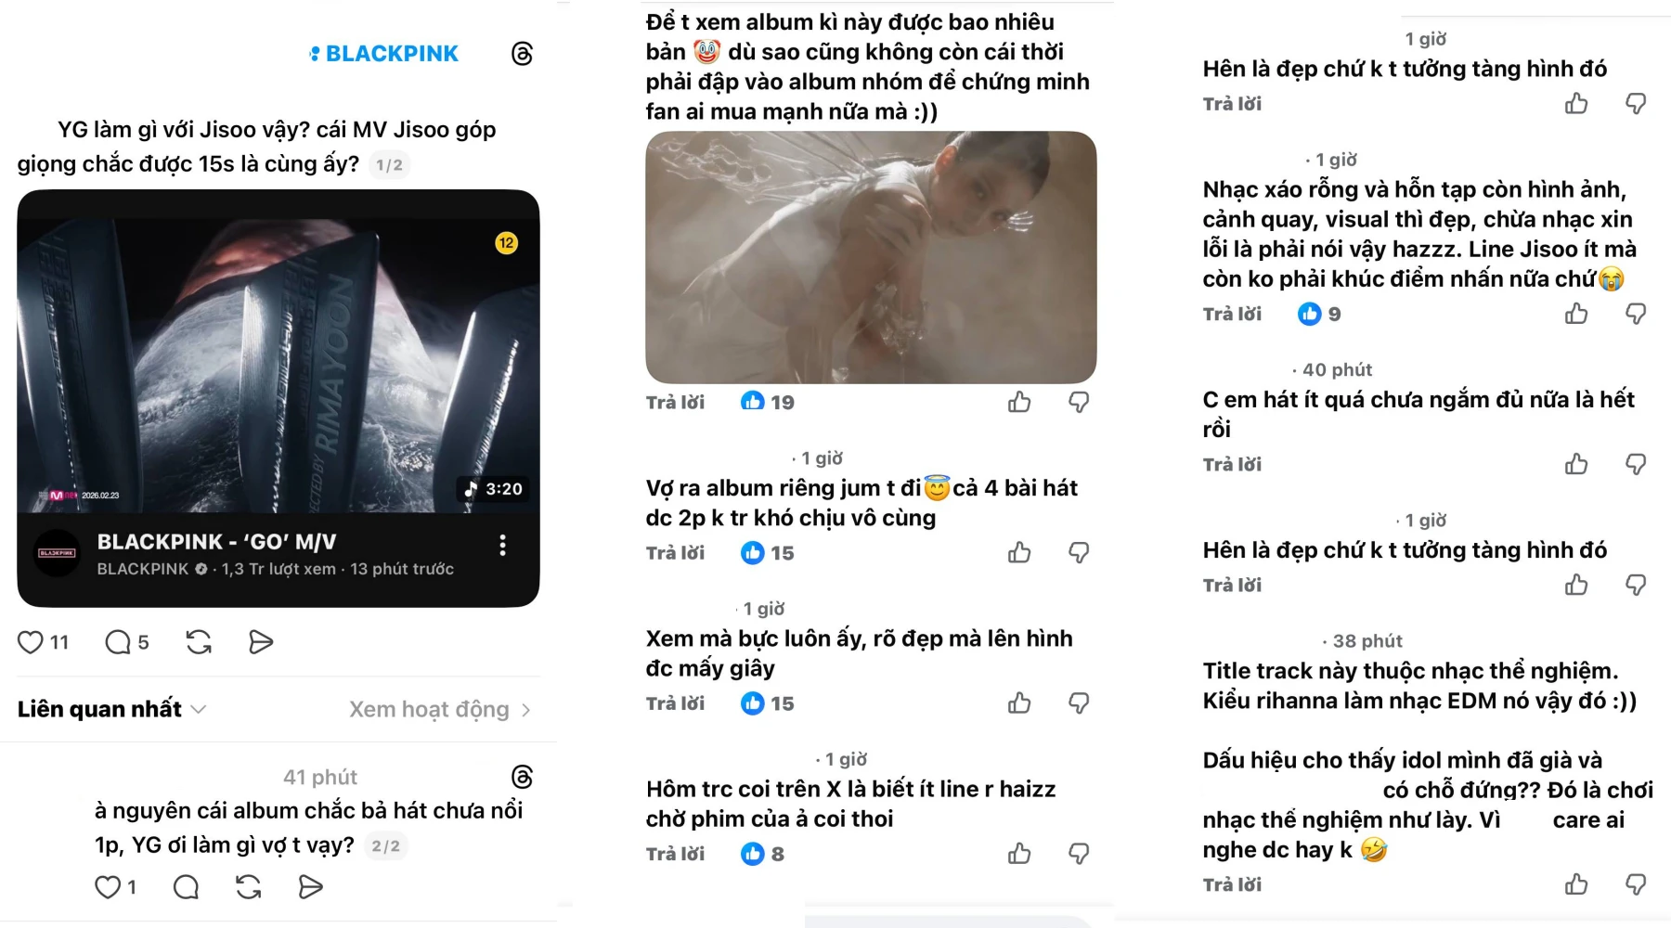
Task: Open comments on the post with 5 replies
Action: 118,642
